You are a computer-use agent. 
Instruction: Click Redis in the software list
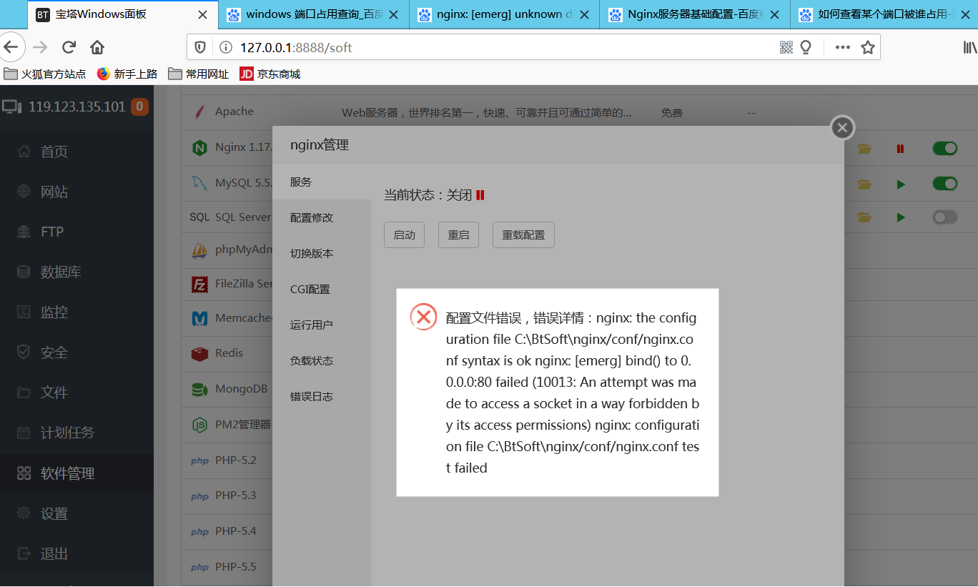pos(229,353)
